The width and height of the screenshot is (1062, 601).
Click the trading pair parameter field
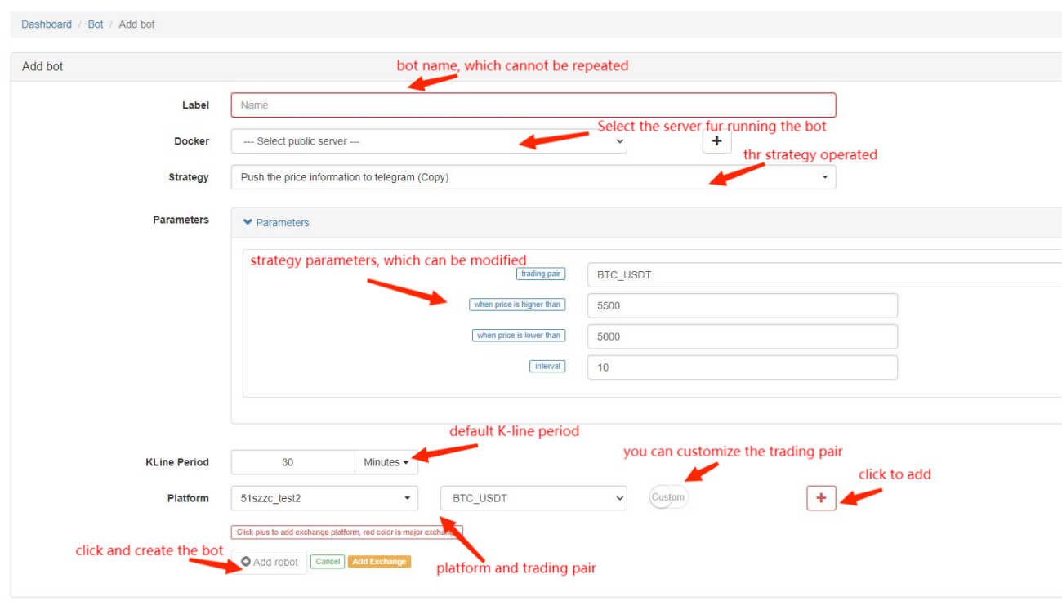(824, 274)
